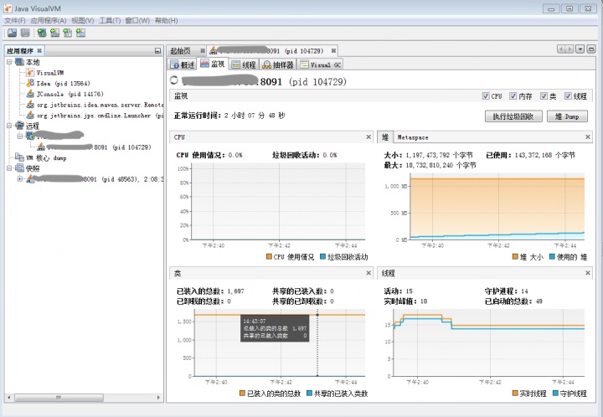Uncheck the CPU checkbox
Screen dimensions: 603x417
tap(486, 96)
